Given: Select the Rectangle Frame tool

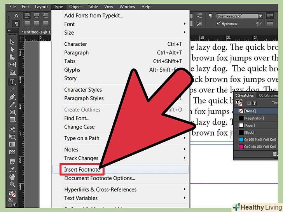Looking at the screenshot, I should click(x=12, y=113).
